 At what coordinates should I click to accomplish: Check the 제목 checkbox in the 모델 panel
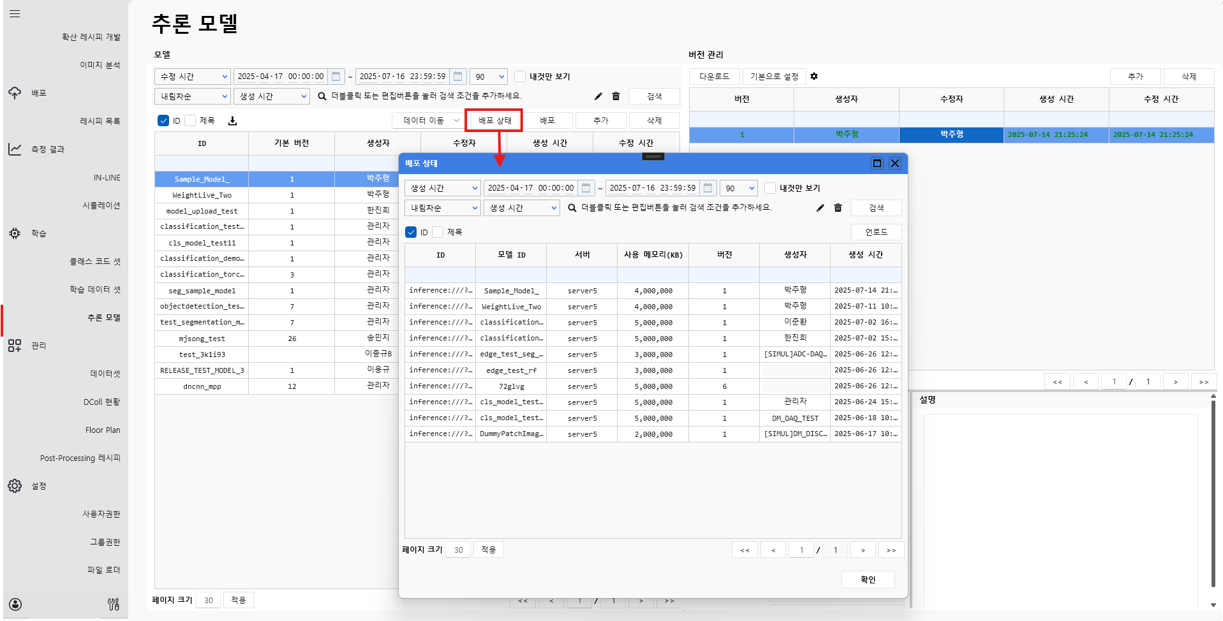[x=190, y=121]
